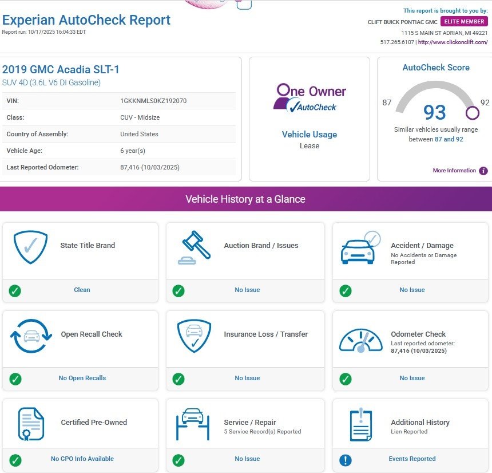This screenshot has width=492, height=473.
Task: Click green checkmark next to Clean status
Action: point(15,290)
